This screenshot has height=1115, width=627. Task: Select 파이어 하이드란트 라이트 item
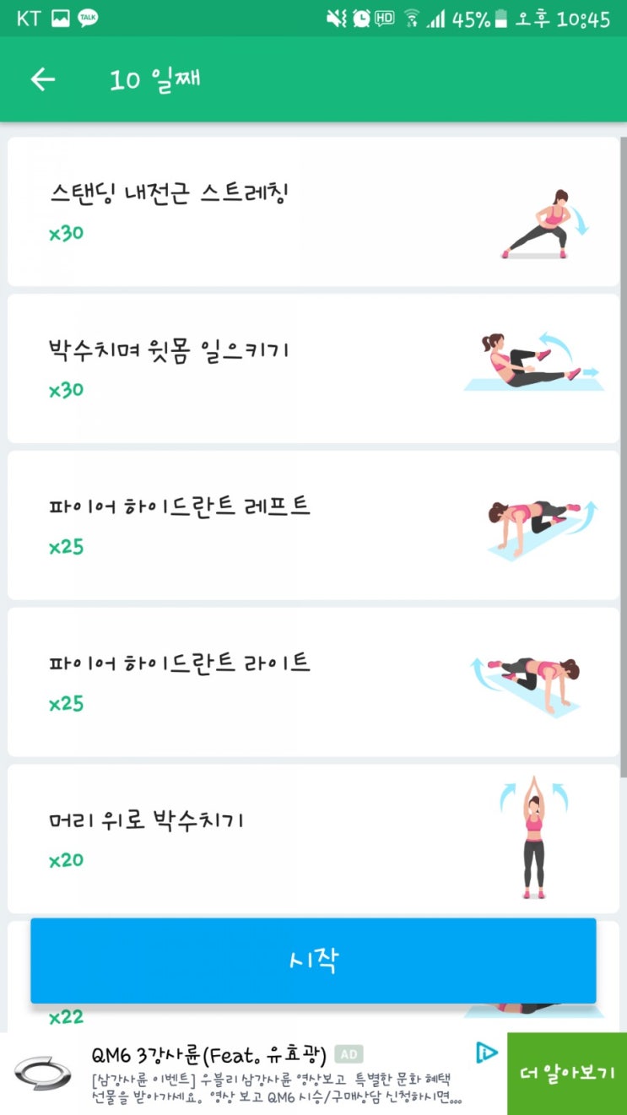pos(313,682)
